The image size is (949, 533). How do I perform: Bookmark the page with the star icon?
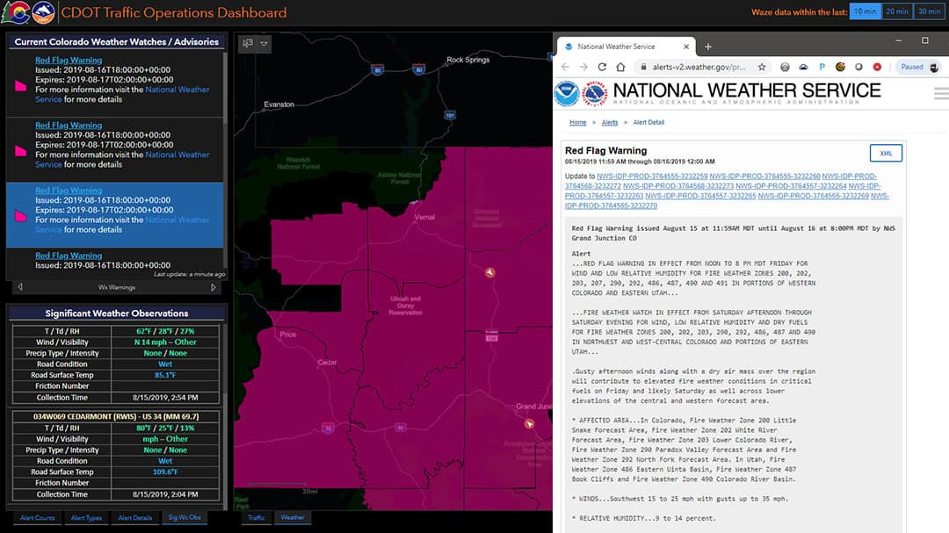click(762, 67)
